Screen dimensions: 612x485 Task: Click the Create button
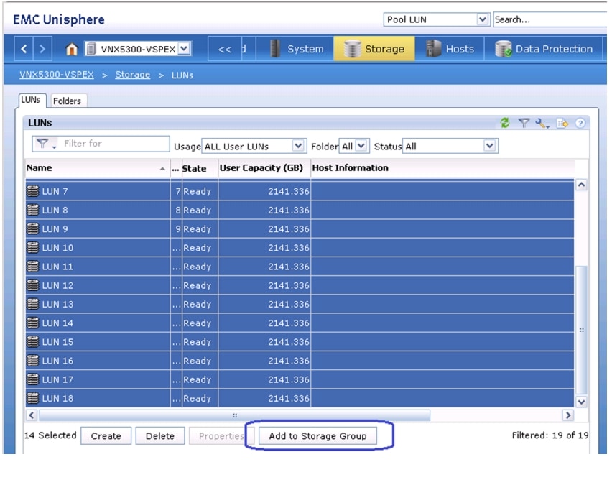pyautogui.click(x=106, y=436)
